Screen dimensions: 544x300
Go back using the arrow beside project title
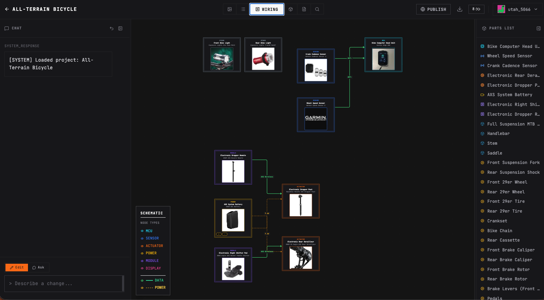click(7, 9)
